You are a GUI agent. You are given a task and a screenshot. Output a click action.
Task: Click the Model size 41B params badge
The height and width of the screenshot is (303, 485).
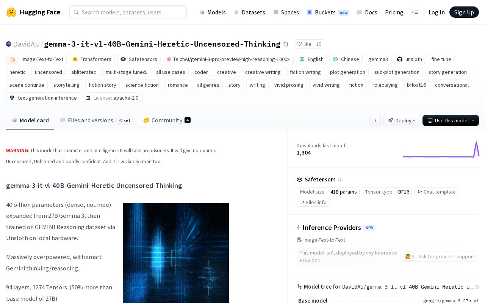click(x=328, y=192)
